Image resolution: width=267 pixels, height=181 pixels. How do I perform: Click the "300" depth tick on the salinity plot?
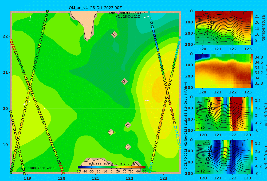(x=189, y=88)
